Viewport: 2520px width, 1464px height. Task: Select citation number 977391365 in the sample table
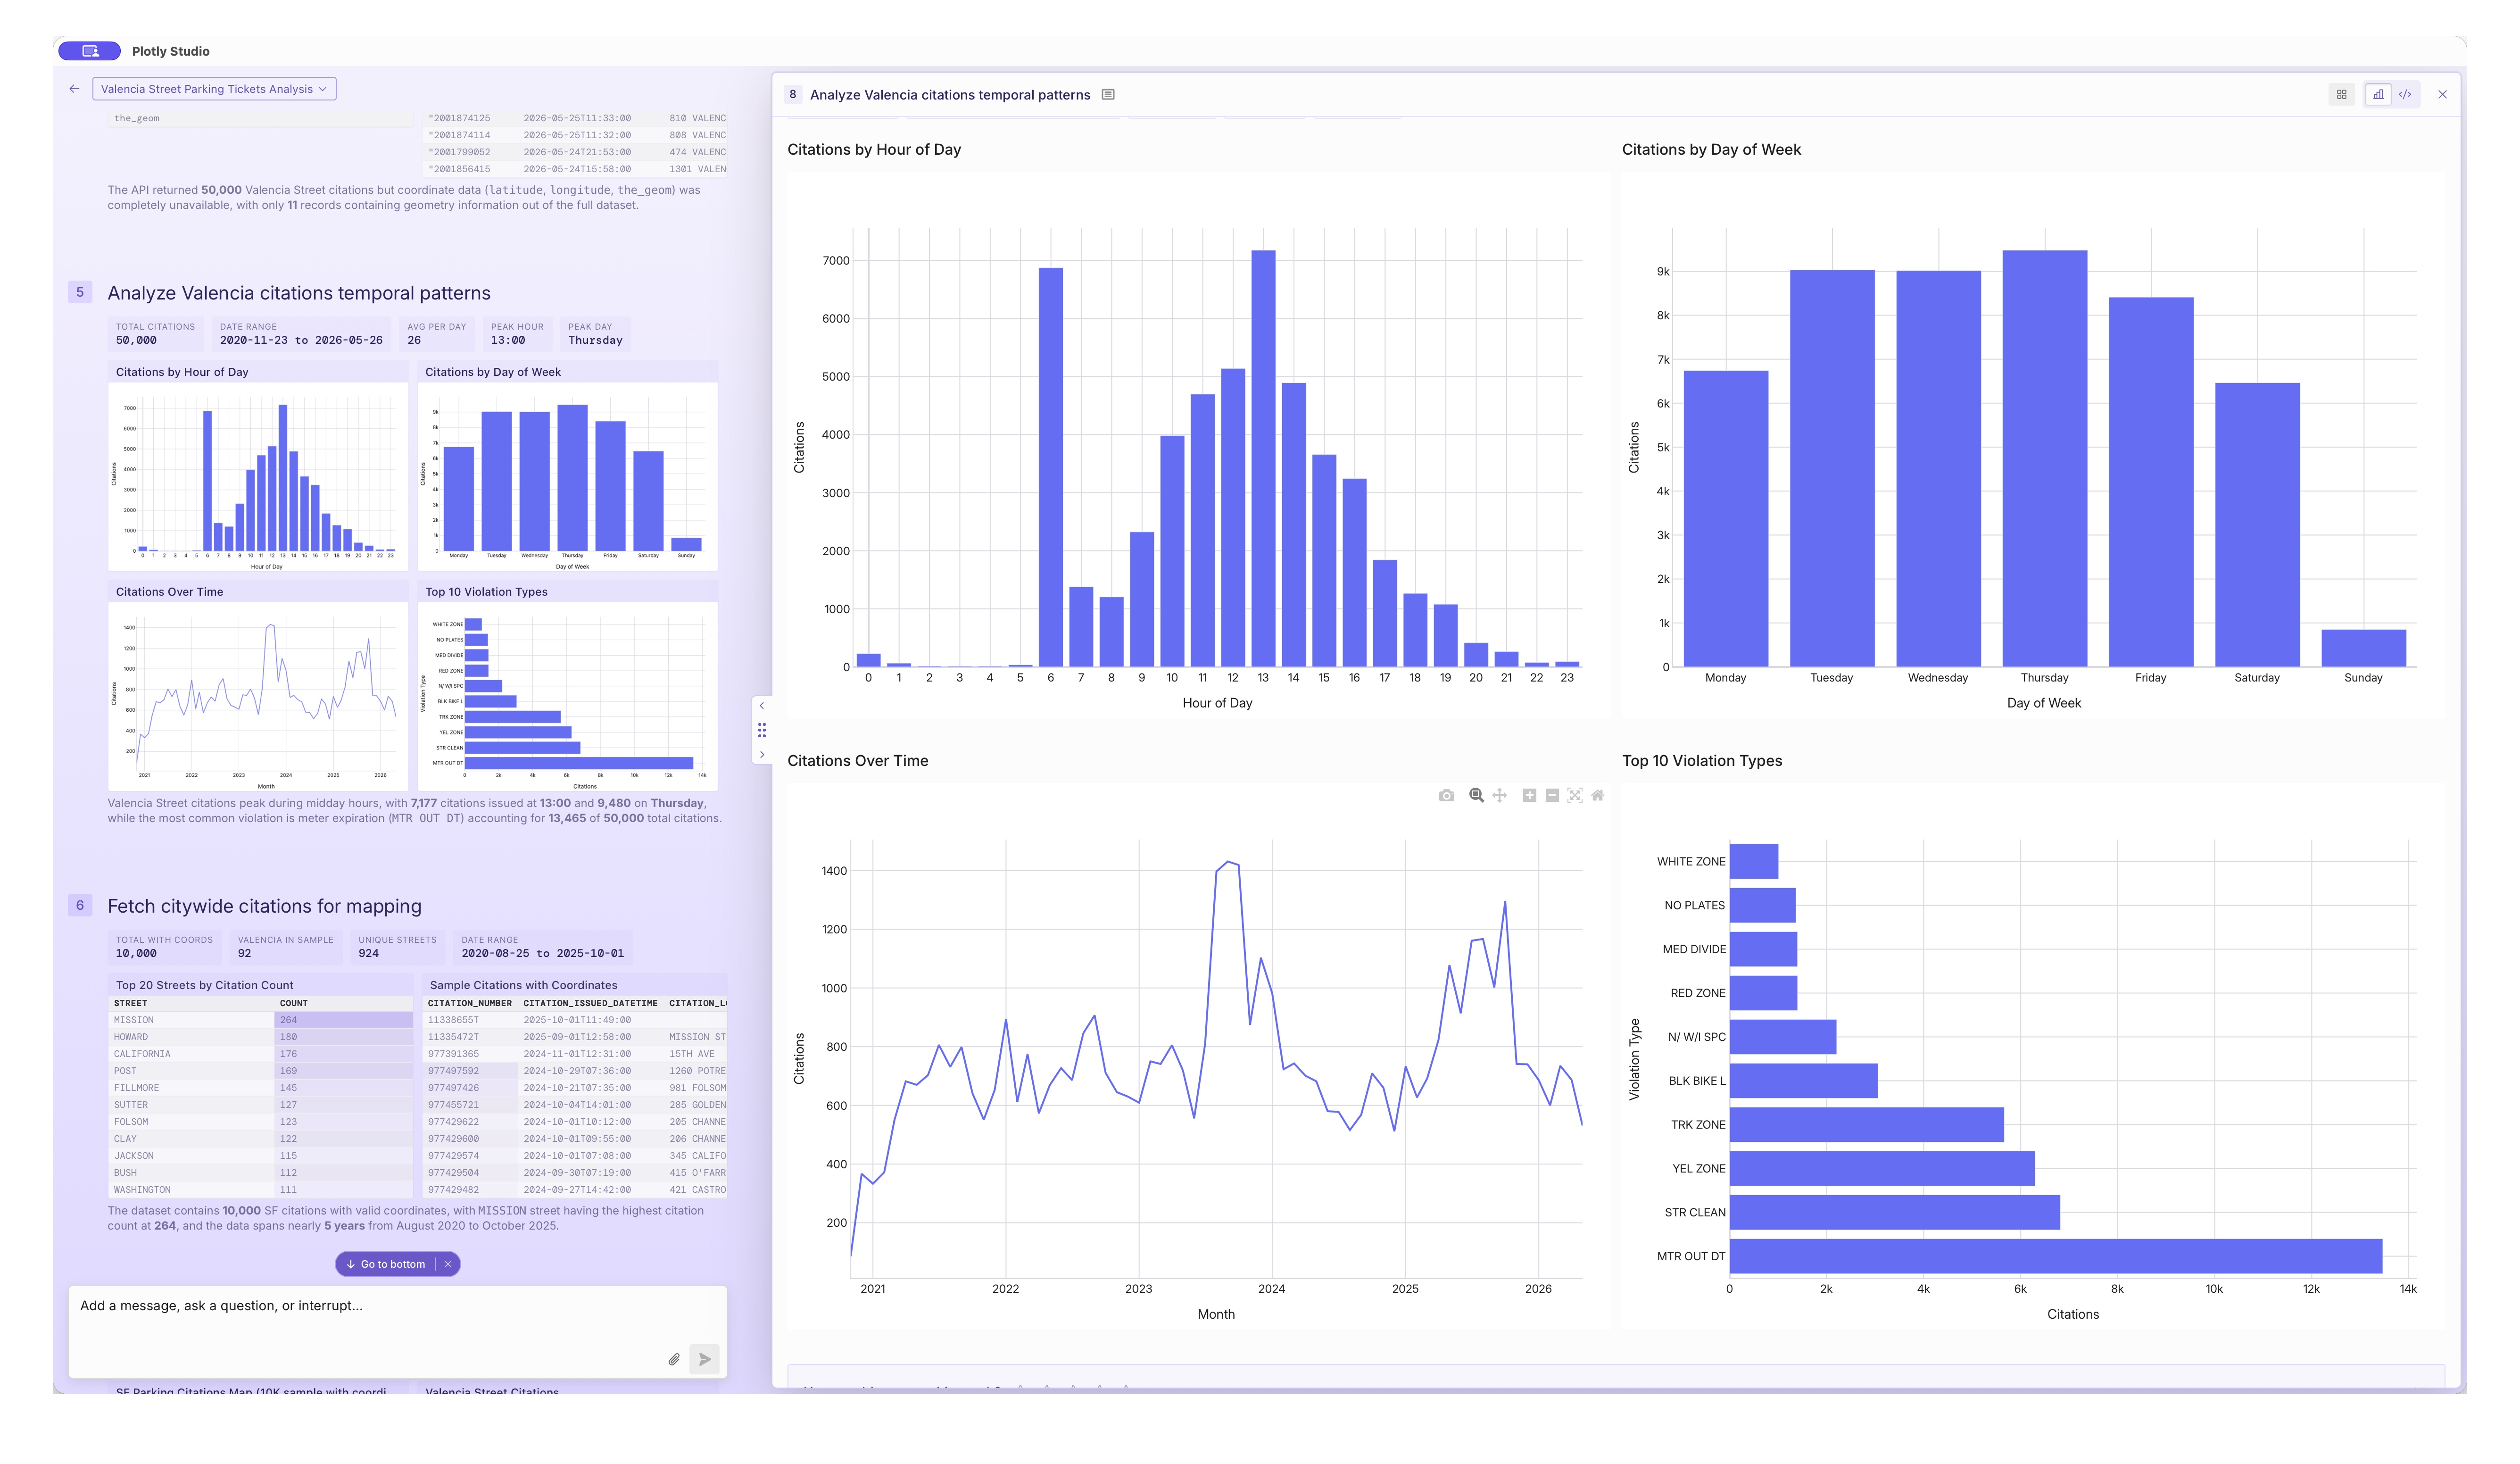453,1054
